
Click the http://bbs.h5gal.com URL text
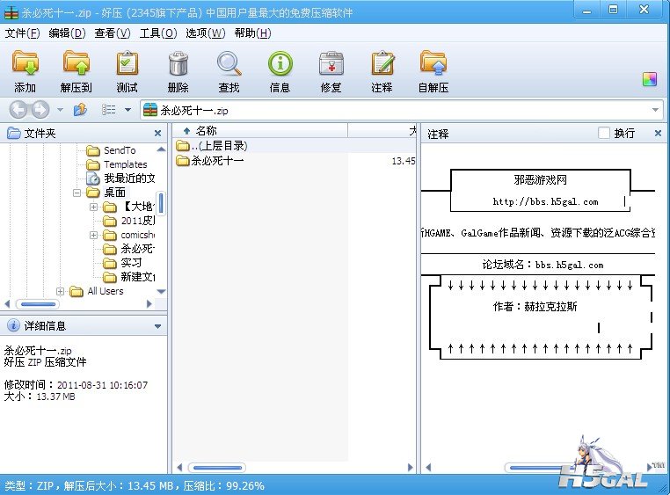pyautogui.click(x=546, y=201)
